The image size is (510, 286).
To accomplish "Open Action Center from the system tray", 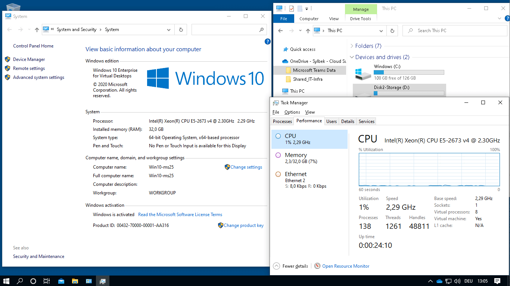I will [498, 281].
